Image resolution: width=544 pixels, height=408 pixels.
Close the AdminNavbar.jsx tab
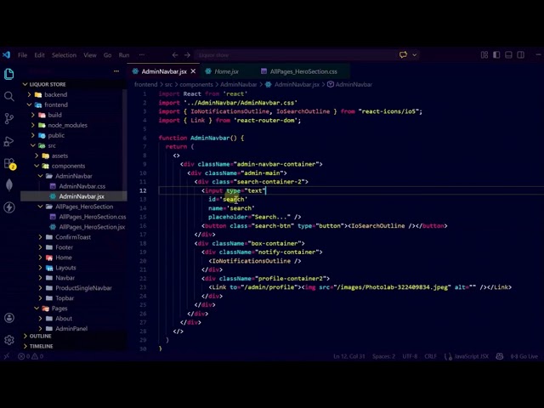click(x=193, y=71)
